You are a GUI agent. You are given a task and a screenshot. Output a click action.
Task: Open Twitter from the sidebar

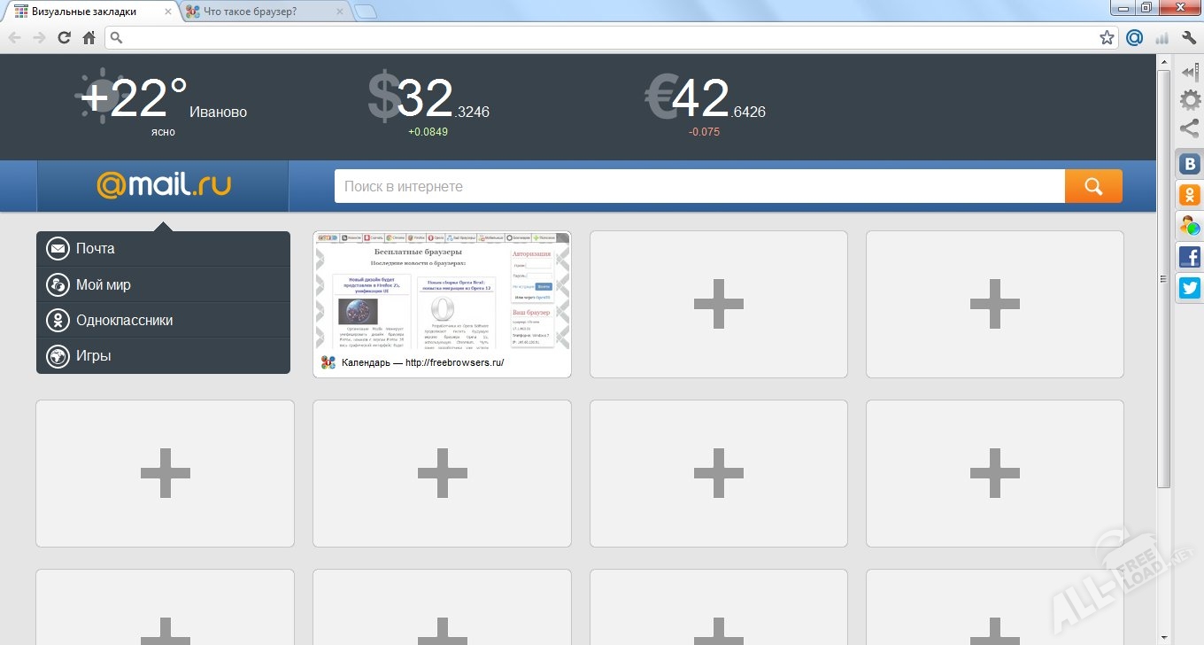[1190, 288]
